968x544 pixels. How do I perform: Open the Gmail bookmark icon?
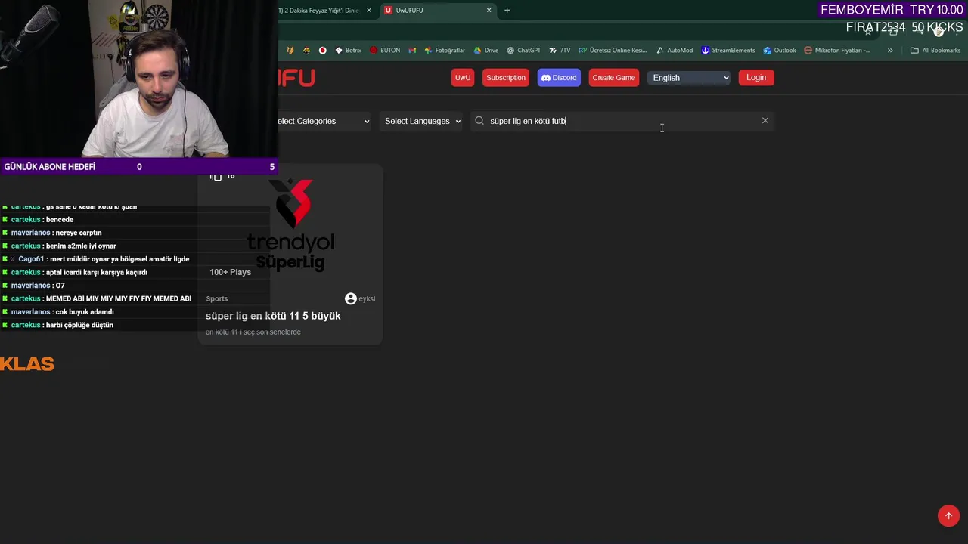(412, 51)
